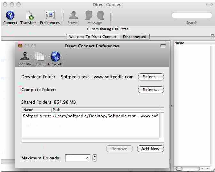Increase Maximum Uploads with stepper up arrow
215x172 pixels.
[95, 156]
